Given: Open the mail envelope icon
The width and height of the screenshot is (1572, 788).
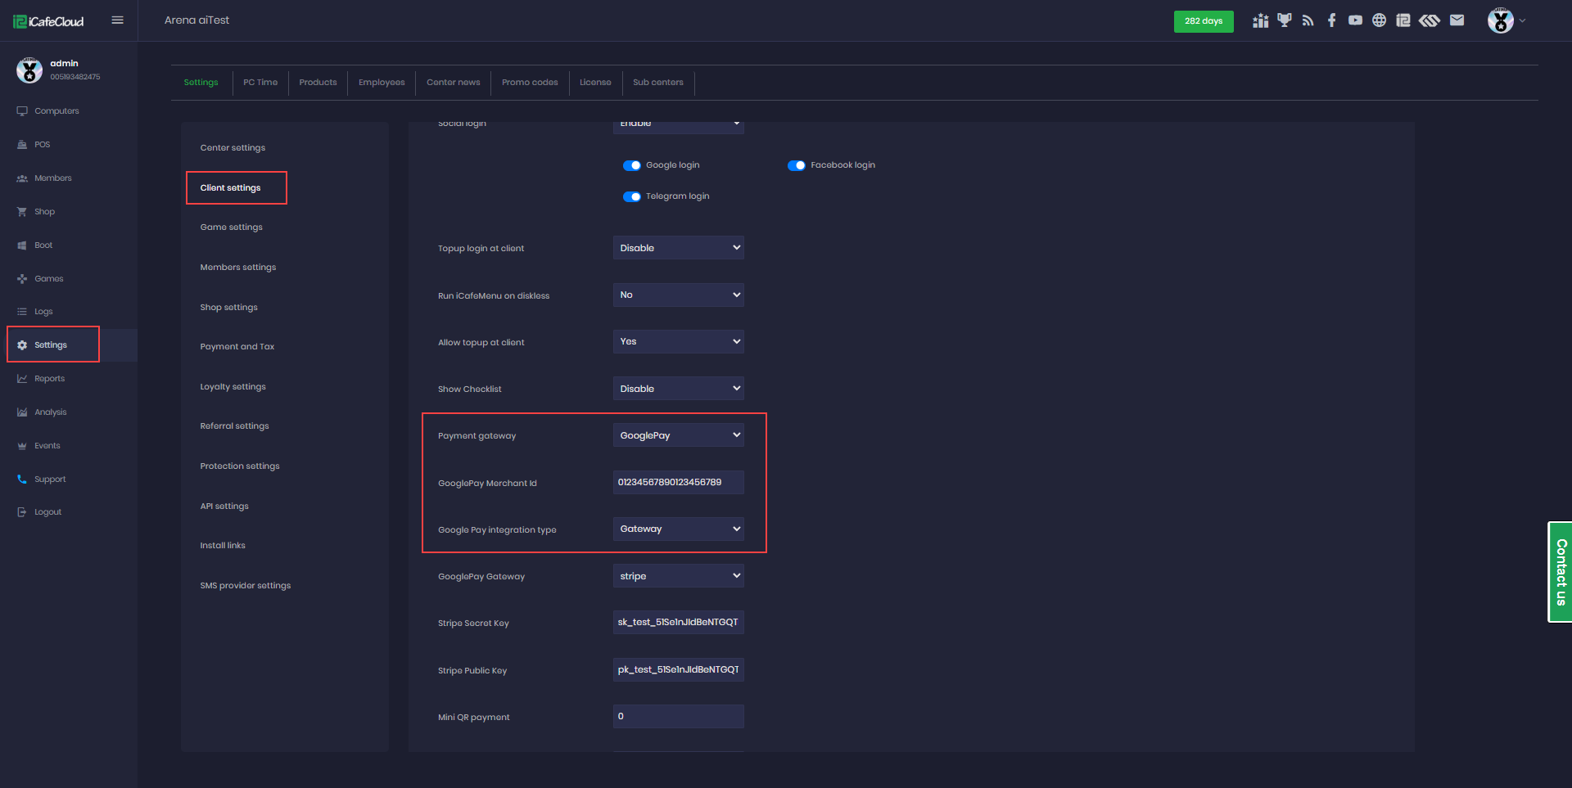Looking at the screenshot, I should pyautogui.click(x=1457, y=20).
